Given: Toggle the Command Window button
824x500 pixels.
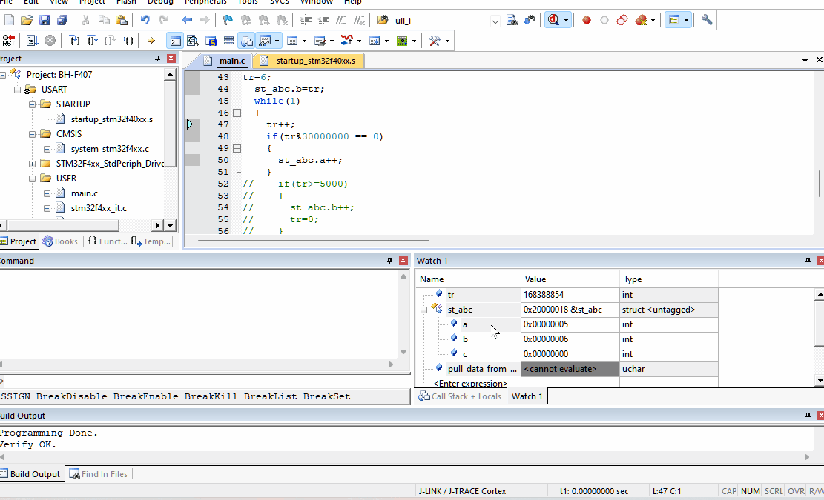Looking at the screenshot, I should 175,41.
